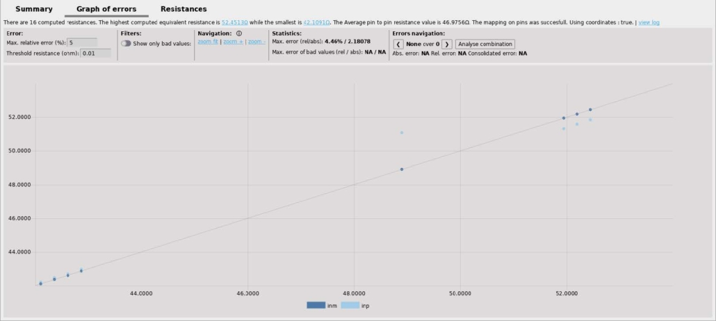
Task: Toggle Show only bad values switch
Action: pyautogui.click(x=126, y=43)
